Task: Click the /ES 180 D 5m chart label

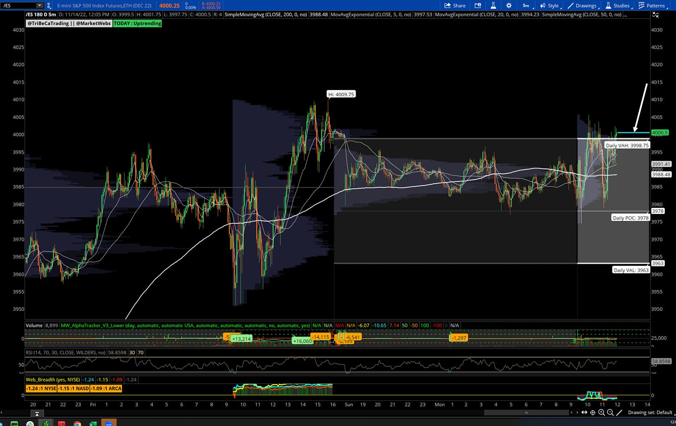Action: coord(41,15)
